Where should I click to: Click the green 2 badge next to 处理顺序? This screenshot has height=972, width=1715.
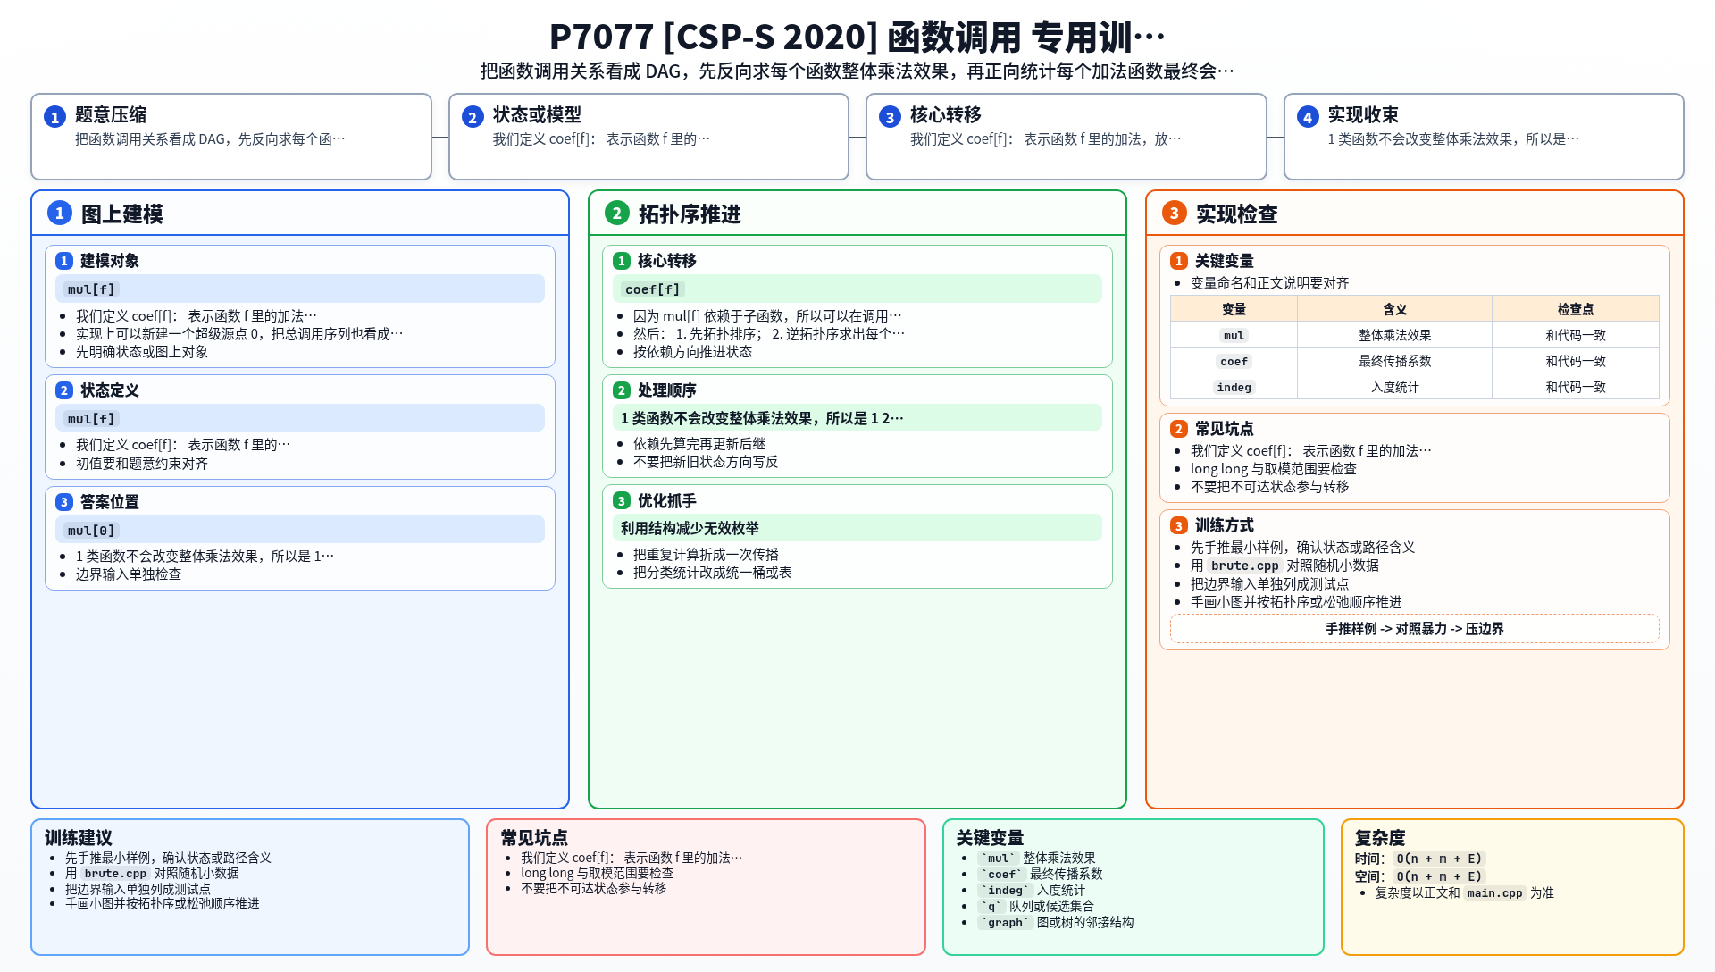[622, 390]
